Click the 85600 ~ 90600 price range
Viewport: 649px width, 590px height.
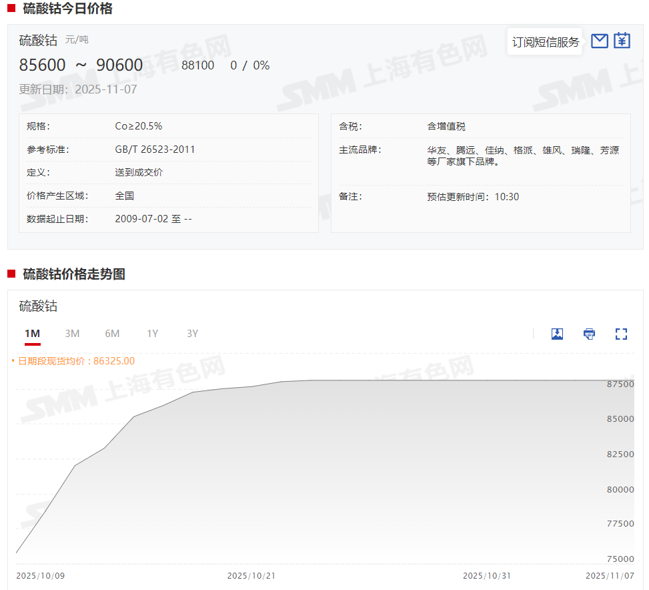click(81, 65)
